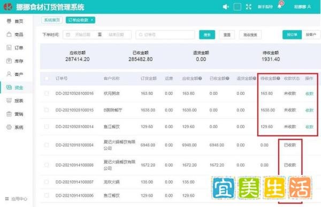Open 商品 via its bag icon

click(x=9, y=34)
